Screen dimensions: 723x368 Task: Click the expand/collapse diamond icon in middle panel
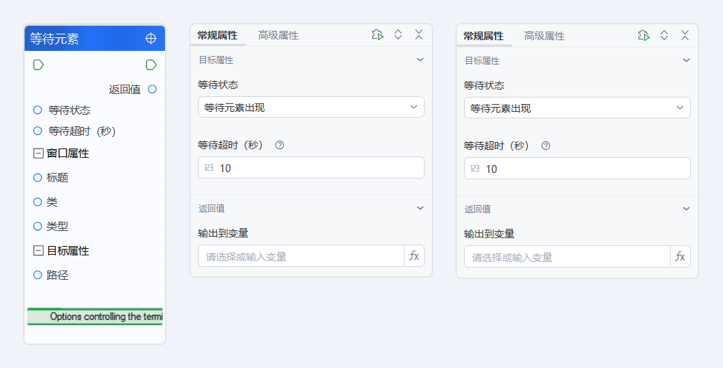click(x=398, y=35)
